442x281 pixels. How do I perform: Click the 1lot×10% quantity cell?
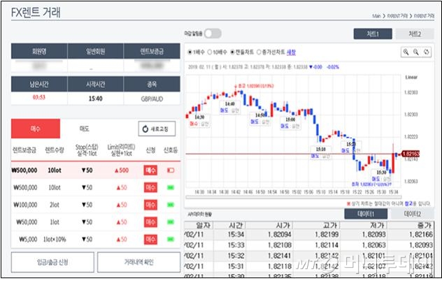[55, 239]
